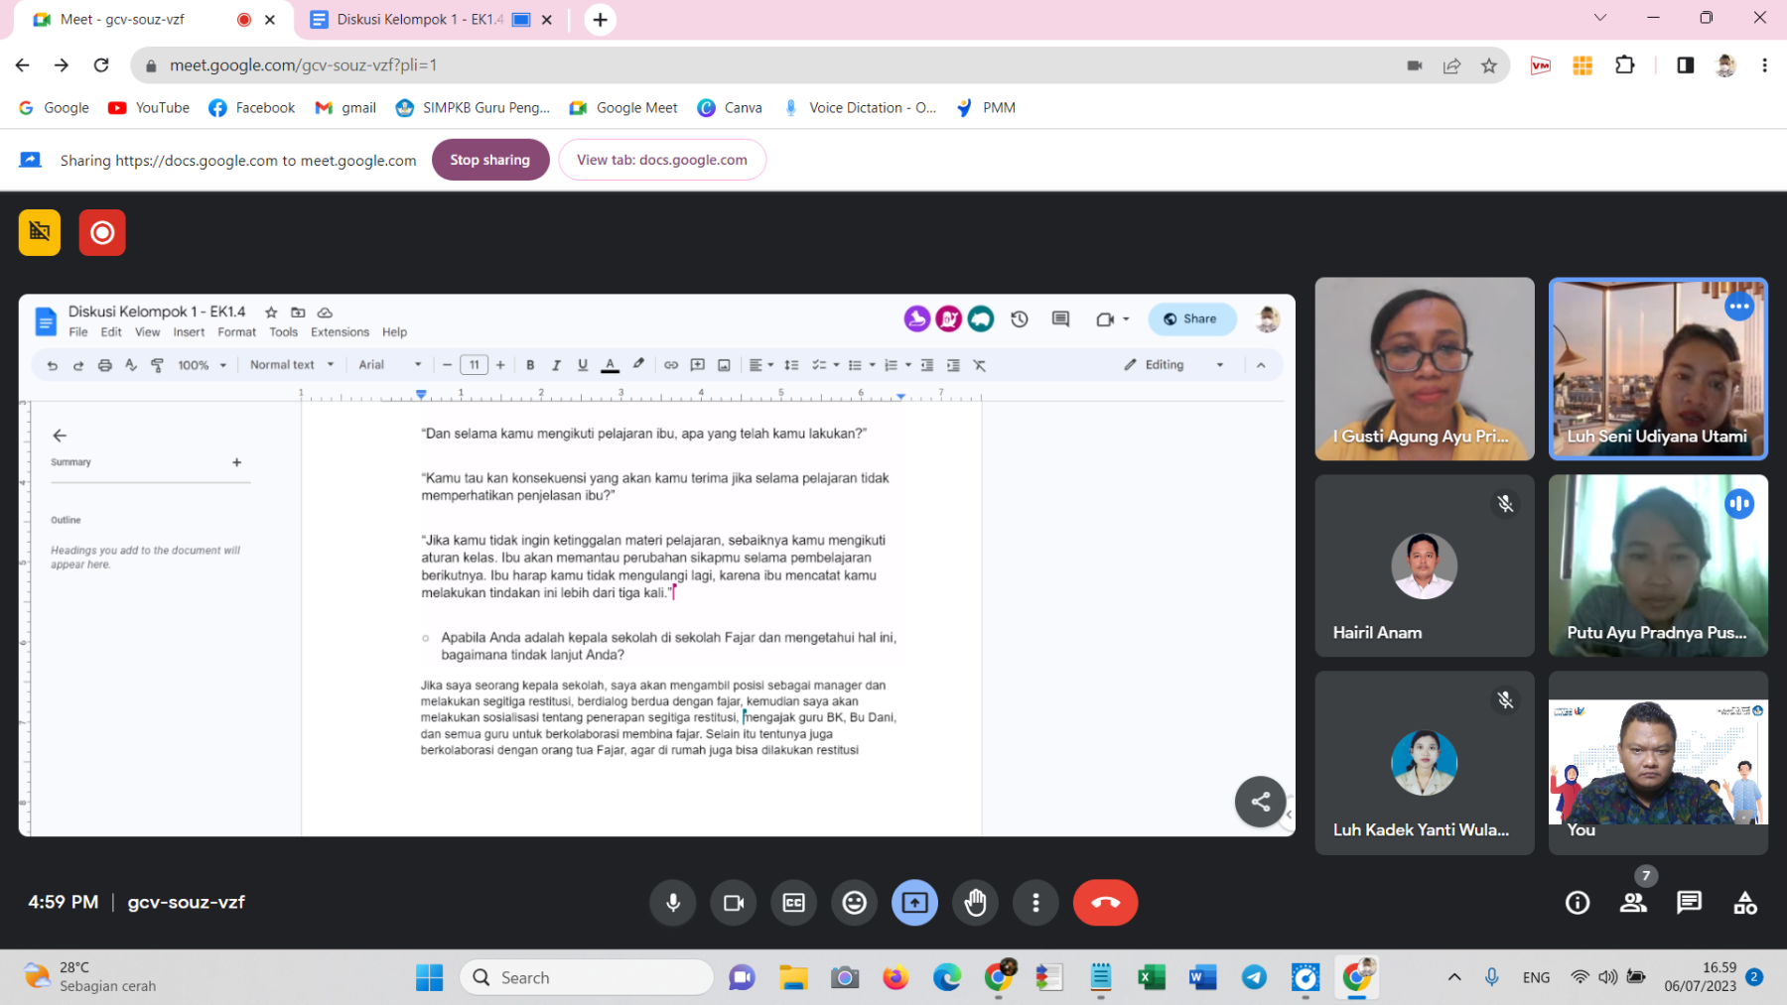Open the emoji reactions button
The width and height of the screenshot is (1787, 1005).
(x=854, y=903)
